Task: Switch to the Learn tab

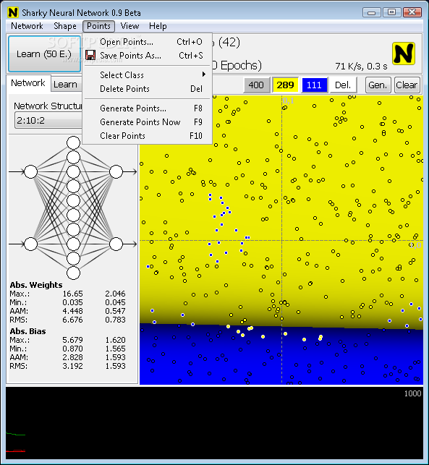Action: (66, 85)
